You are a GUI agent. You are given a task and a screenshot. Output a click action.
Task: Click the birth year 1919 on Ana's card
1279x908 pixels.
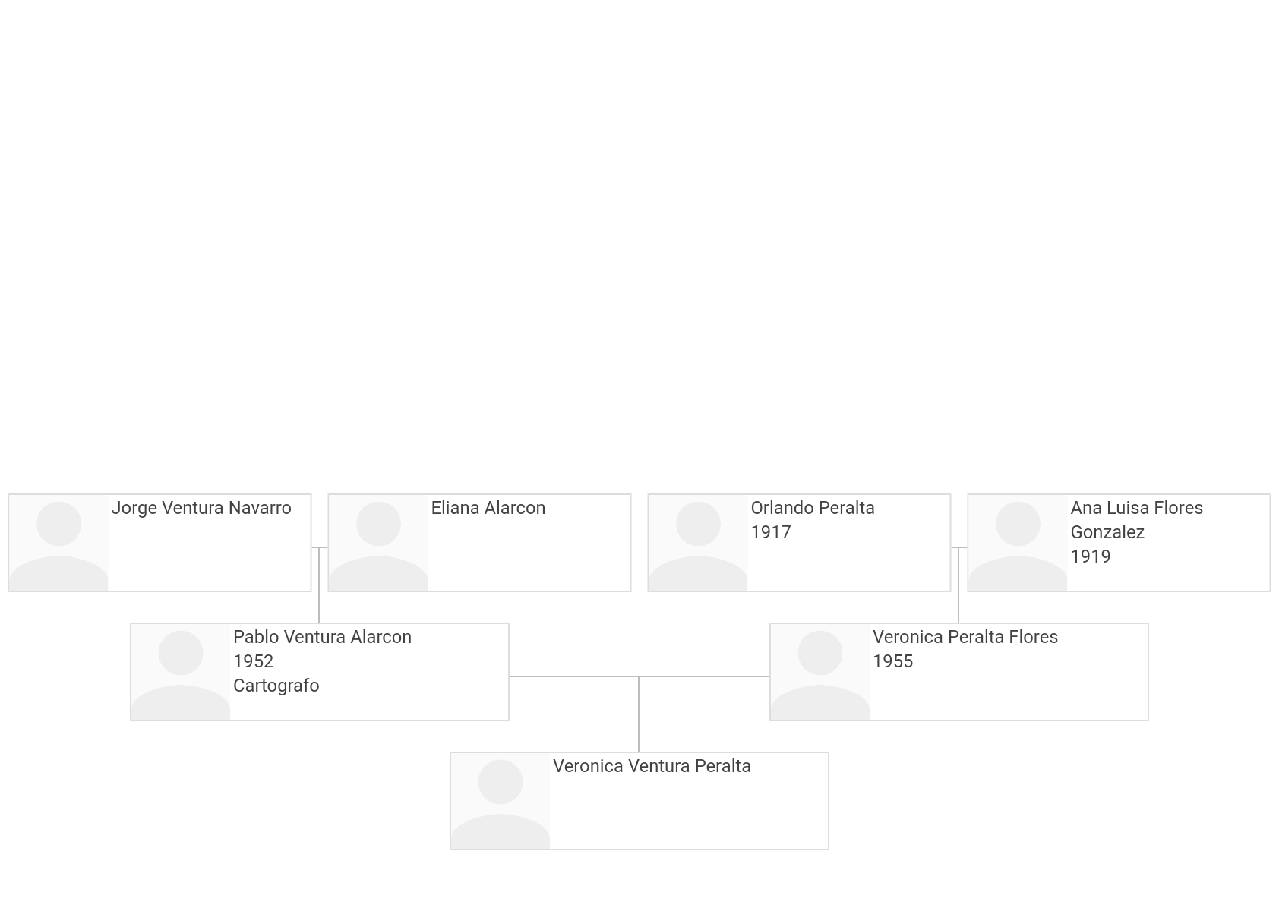click(1091, 556)
